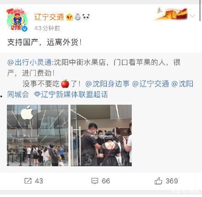Click the blue verified badge on avatar
Image resolution: width=202 pixels, height=197 pixels.
[25, 28]
